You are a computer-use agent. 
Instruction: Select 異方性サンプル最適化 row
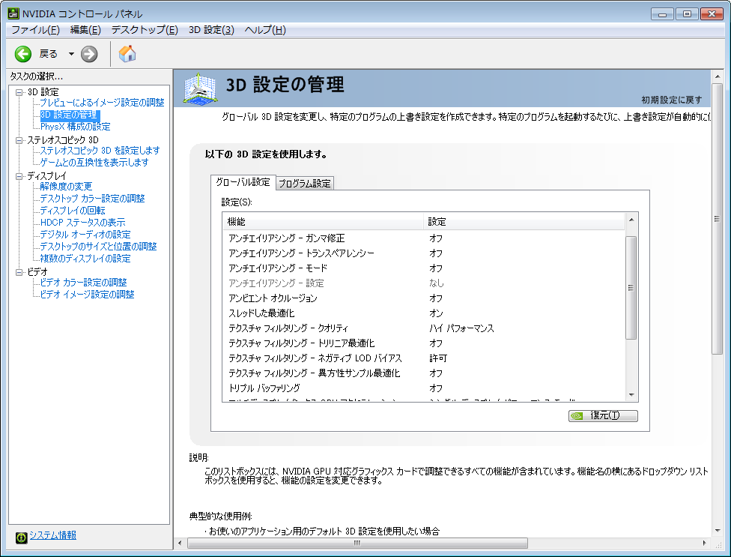coord(424,373)
